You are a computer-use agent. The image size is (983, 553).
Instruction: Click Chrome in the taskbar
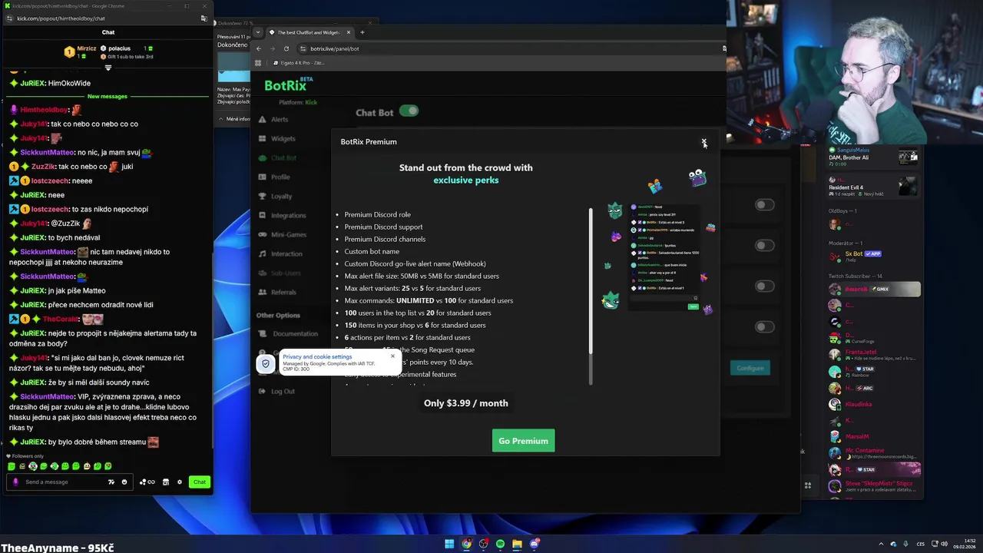(466, 544)
